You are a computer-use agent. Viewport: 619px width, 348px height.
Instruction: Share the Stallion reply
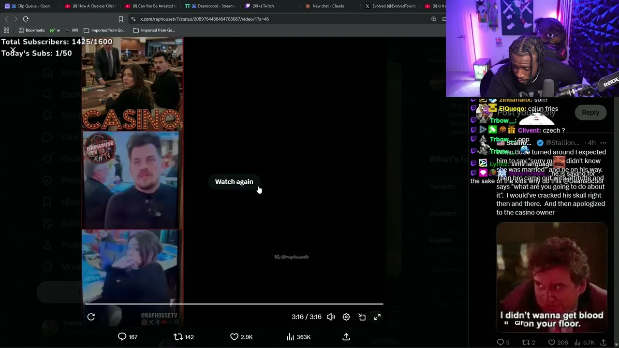[x=603, y=342]
